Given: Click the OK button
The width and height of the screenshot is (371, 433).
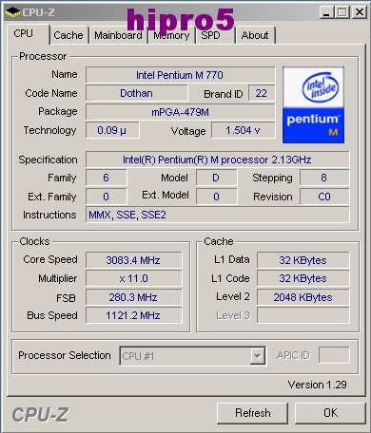Looking at the screenshot, I should pos(330,413).
